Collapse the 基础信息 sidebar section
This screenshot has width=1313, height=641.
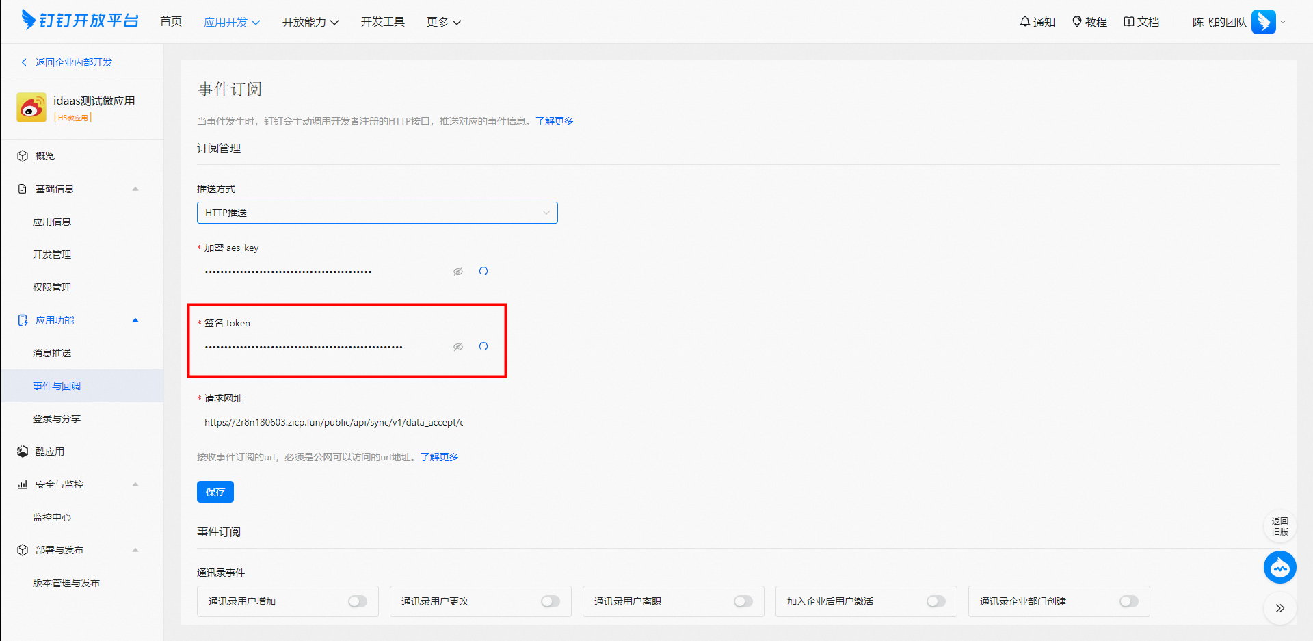point(135,189)
